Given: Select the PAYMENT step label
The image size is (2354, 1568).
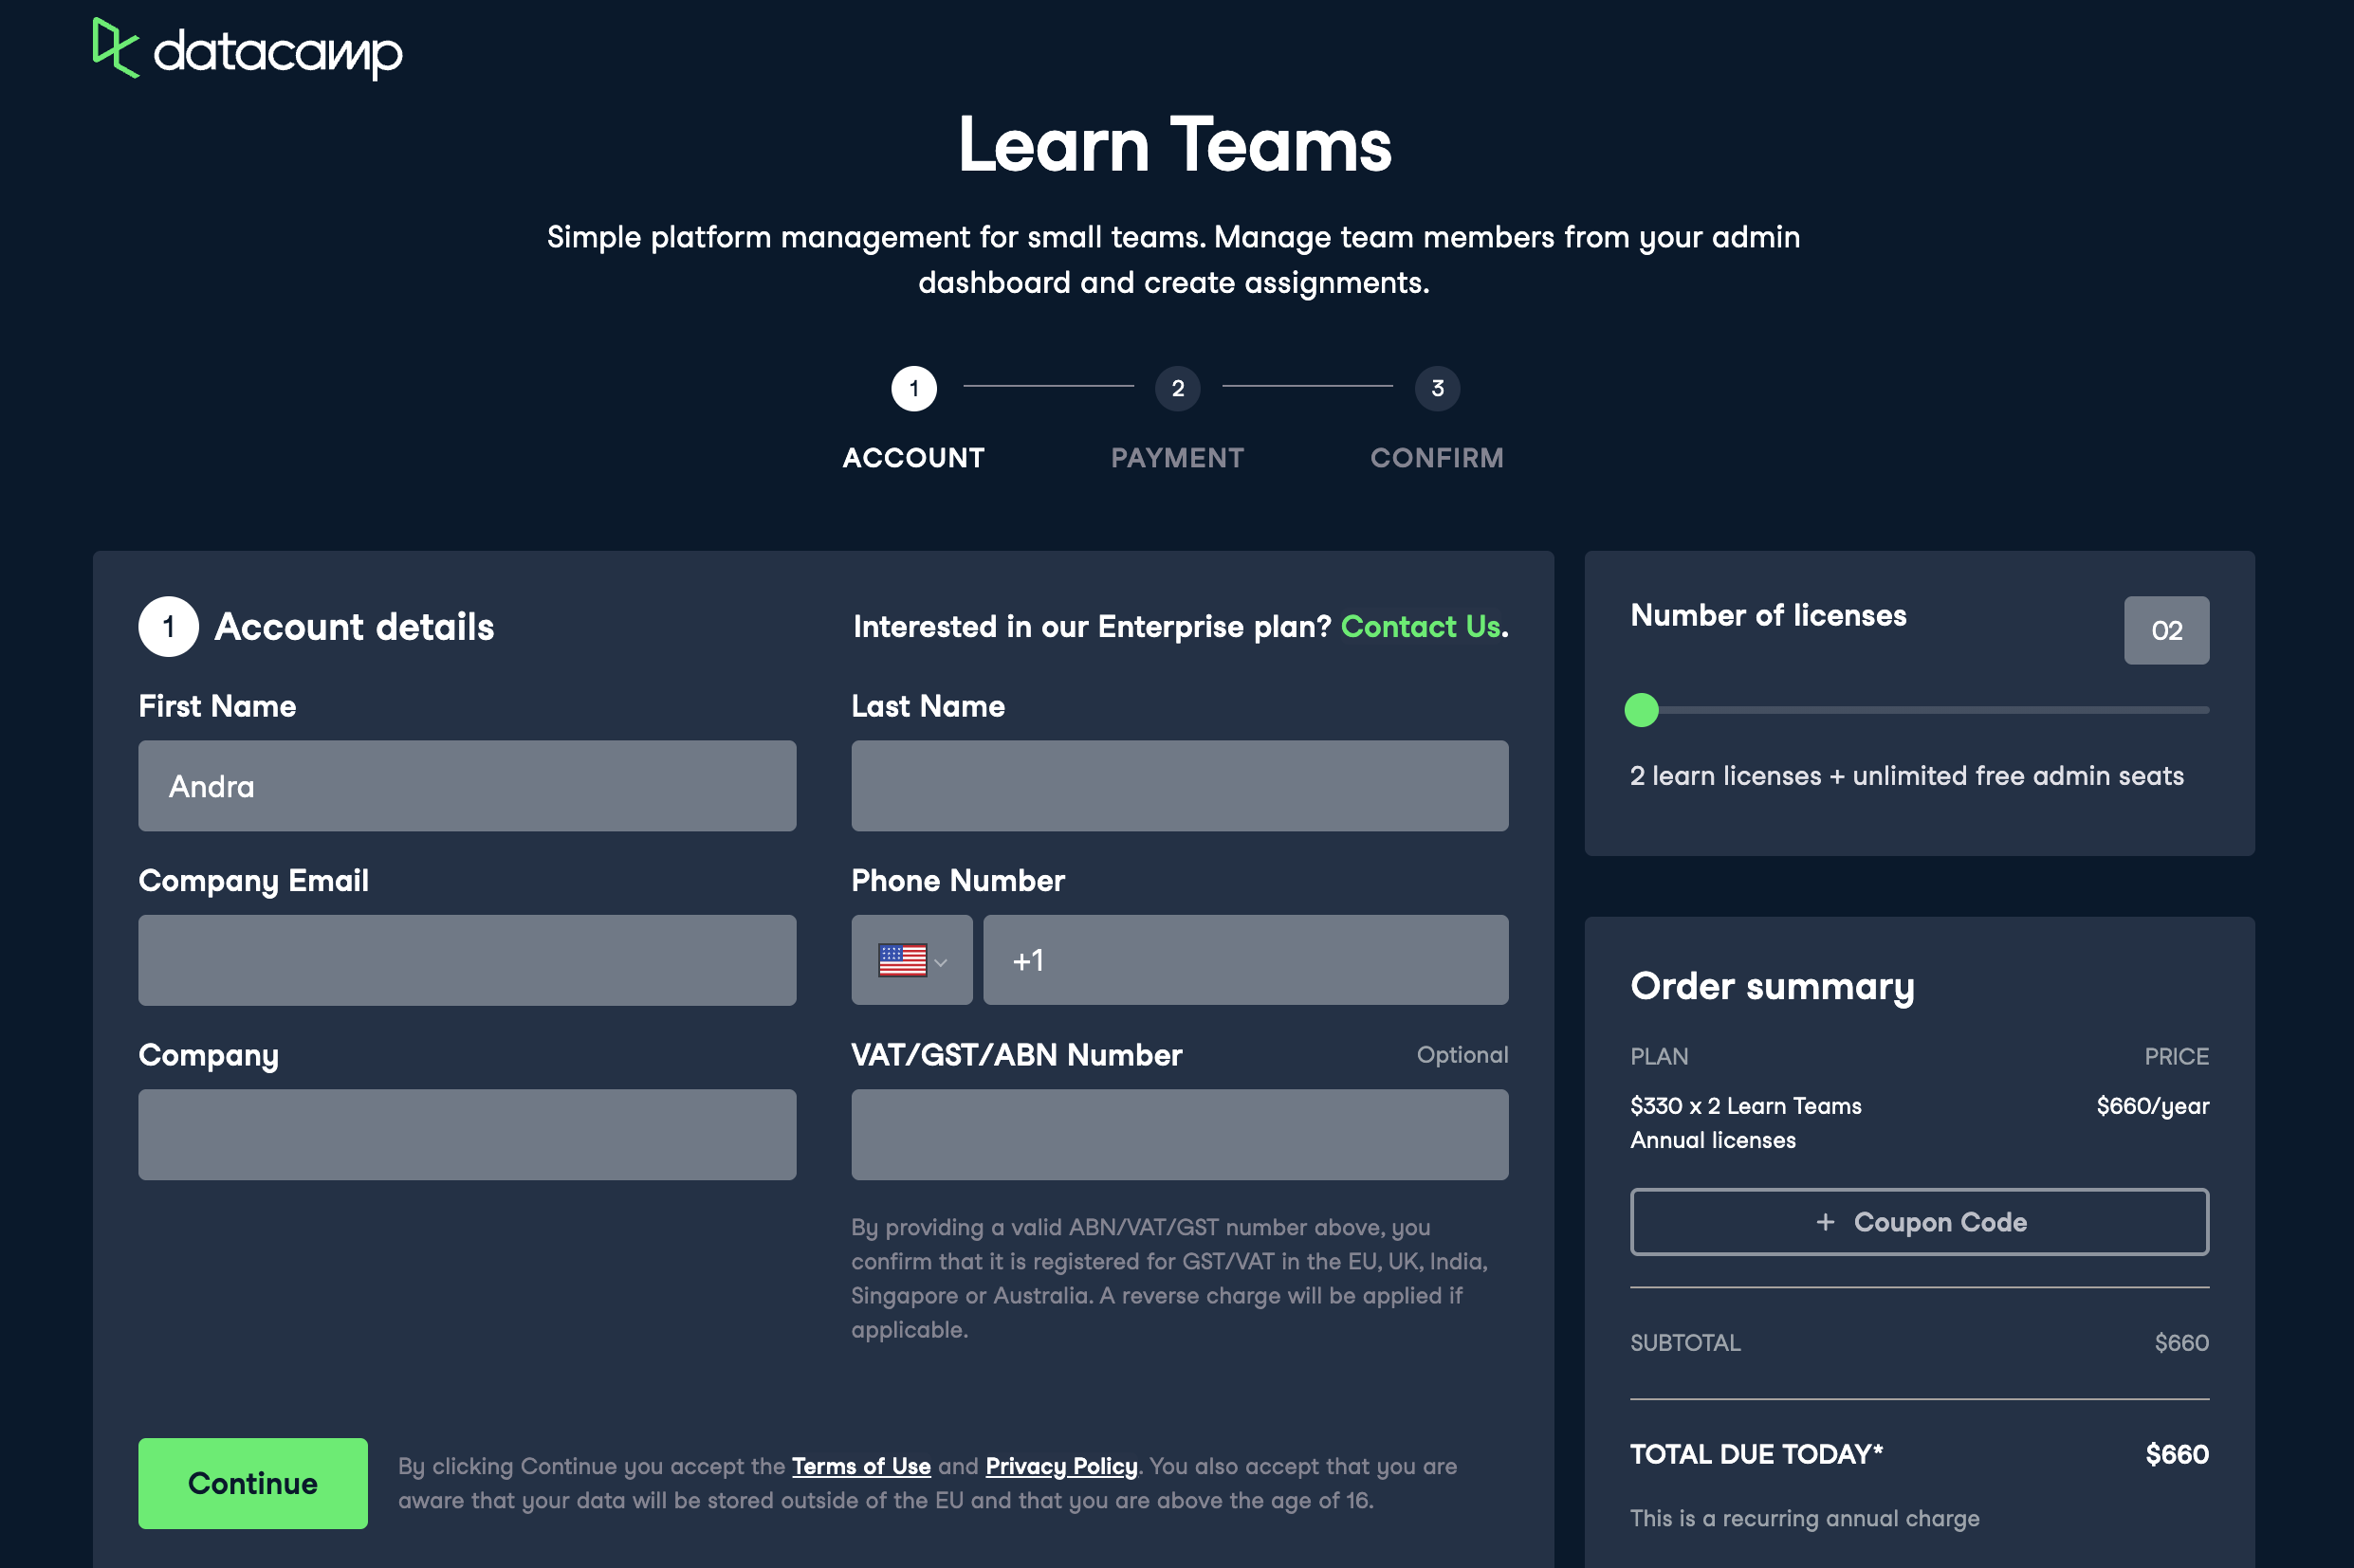Looking at the screenshot, I should pos(1176,458).
